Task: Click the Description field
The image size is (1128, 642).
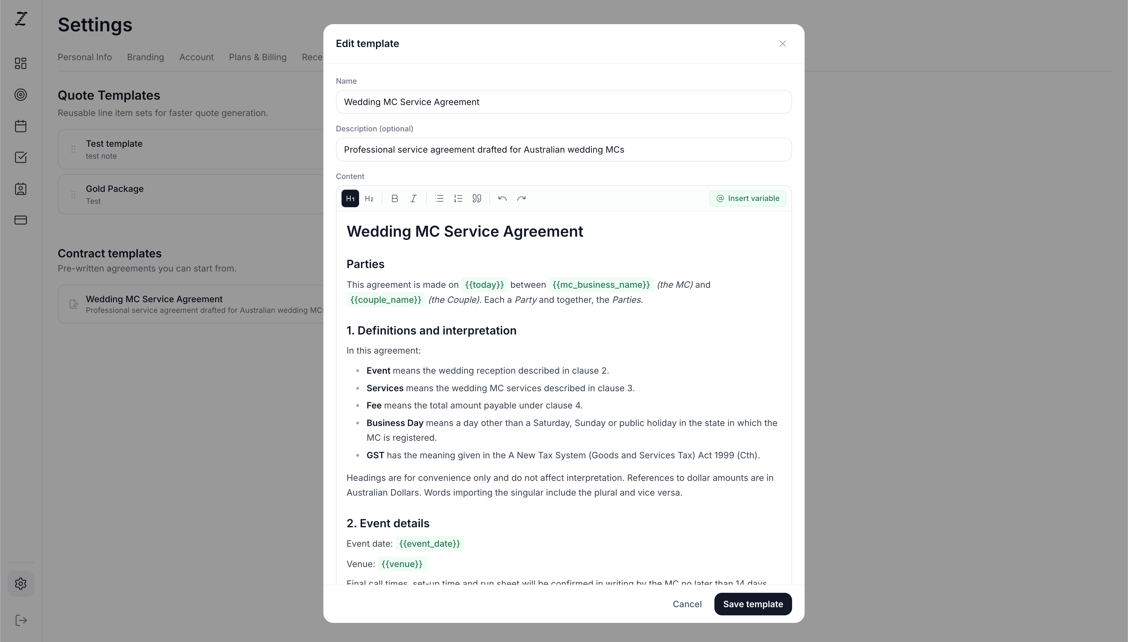Action: coord(564,150)
